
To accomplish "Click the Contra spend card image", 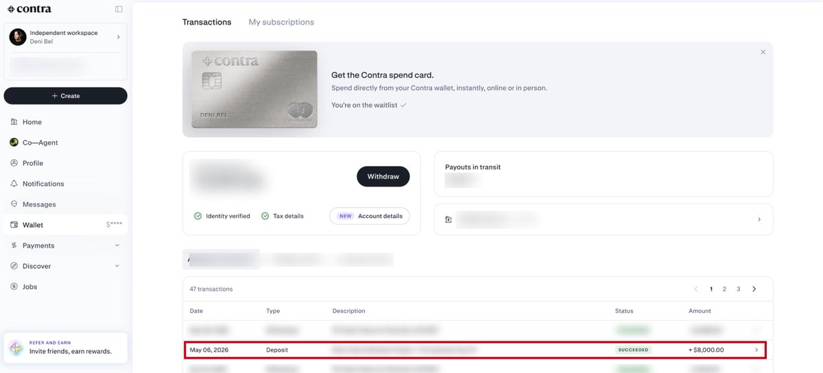I will [x=254, y=89].
